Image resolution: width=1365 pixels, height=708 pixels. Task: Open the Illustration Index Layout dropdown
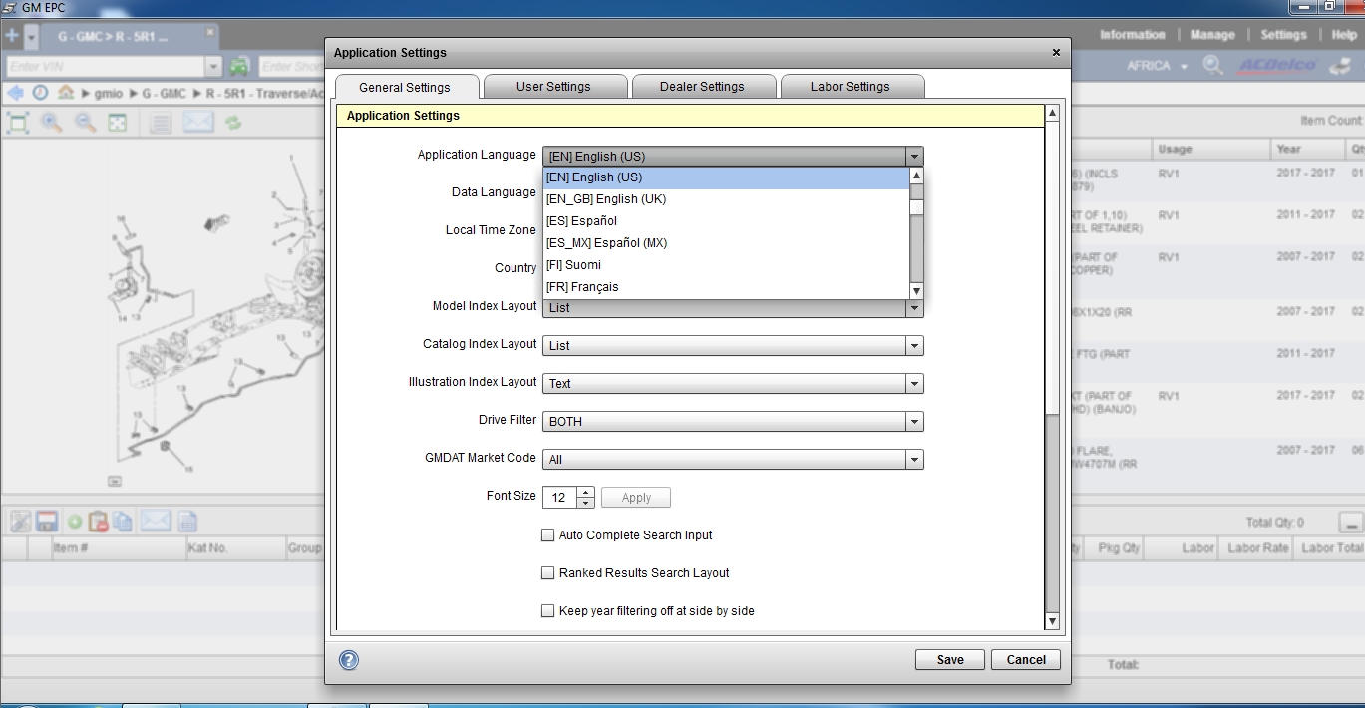[x=733, y=384]
